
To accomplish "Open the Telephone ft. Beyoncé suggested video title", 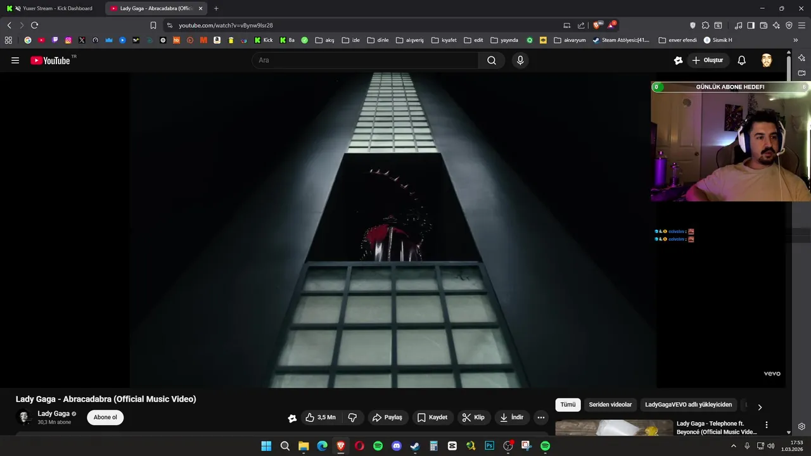I will (x=716, y=427).
